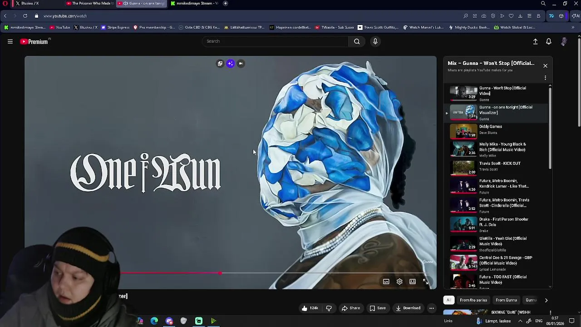Open the green square app in the taskbar
This screenshot has height=327, width=581.
pos(199,321)
